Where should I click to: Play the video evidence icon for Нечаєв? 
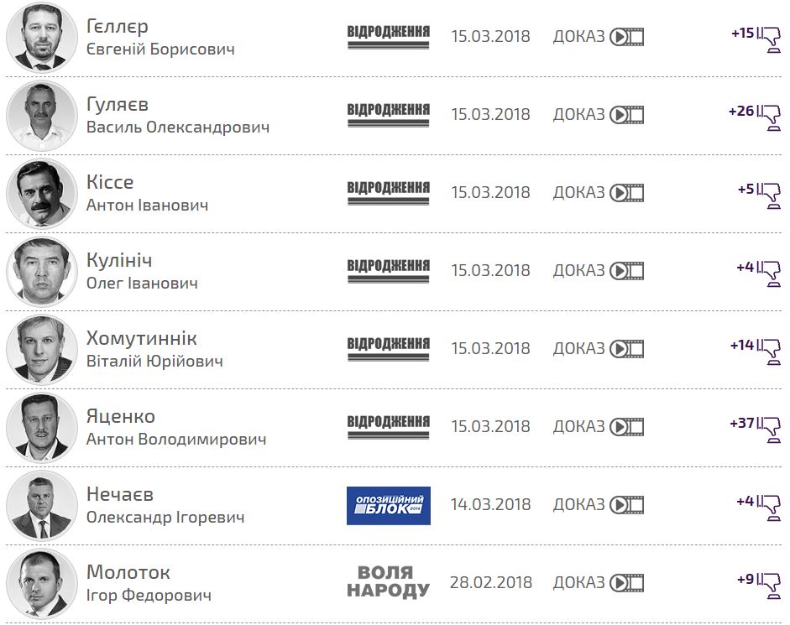pyautogui.click(x=625, y=503)
